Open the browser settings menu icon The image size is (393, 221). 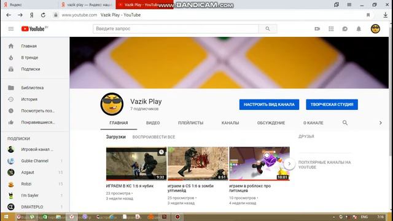click(x=349, y=4)
